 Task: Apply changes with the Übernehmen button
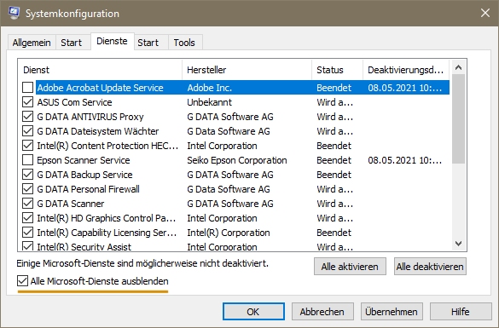coord(392,312)
